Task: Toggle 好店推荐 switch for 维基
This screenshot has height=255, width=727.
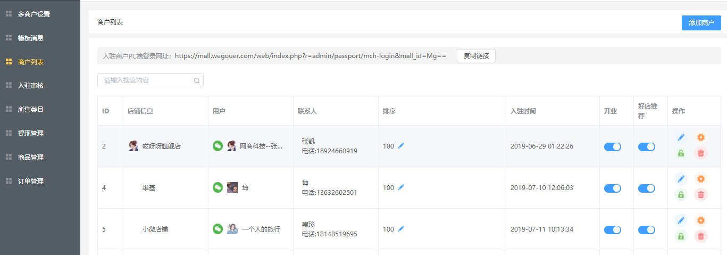Action: pos(647,188)
